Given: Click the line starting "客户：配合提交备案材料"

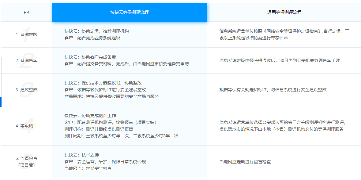Looking at the screenshot, I should 127,64.
